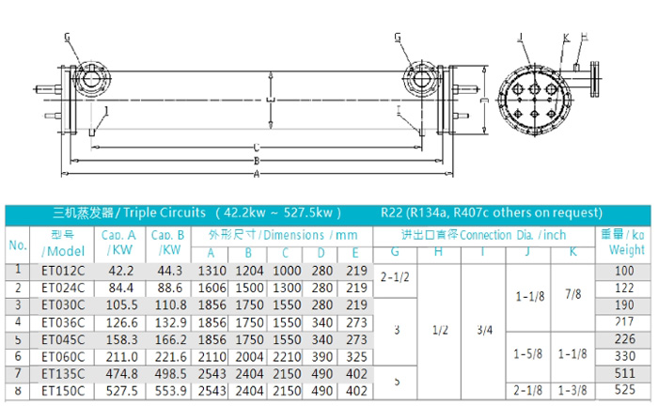Click dimension E value 325
This screenshot has width=658, height=406.
[356, 357]
